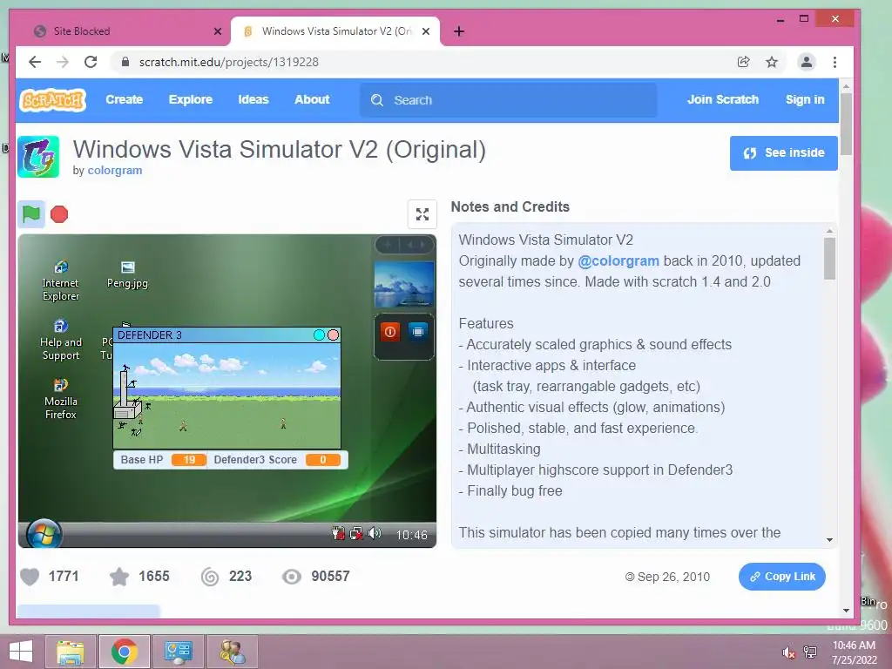Open Internet Explorer icon in simulator
Screen dimensions: 892x669
click(x=61, y=281)
